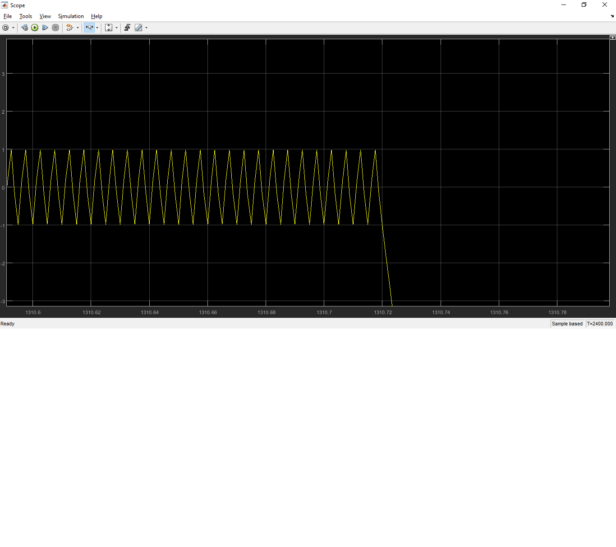Open the Triggers tool
This screenshot has width=616, height=547.
(x=127, y=28)
